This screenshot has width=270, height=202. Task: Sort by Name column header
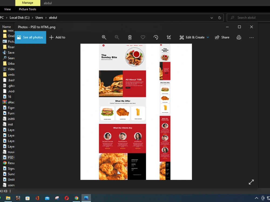tap(6, 27)
